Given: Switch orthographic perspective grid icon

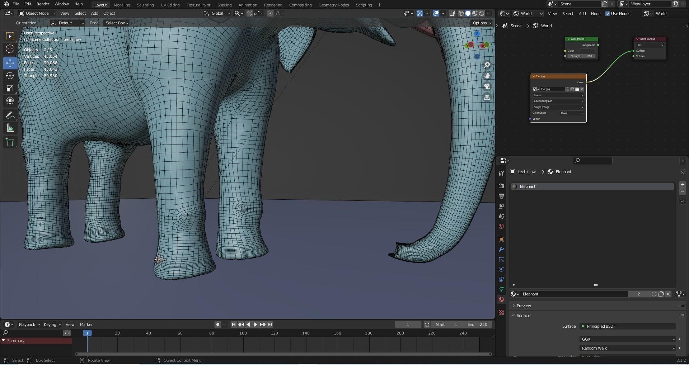Looking at the screenshot, I should pos(487,97).
